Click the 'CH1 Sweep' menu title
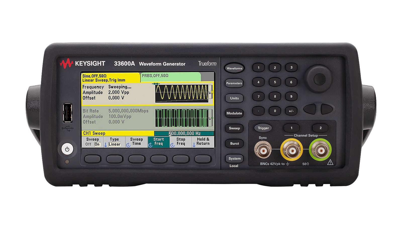 tap(94, 133)
